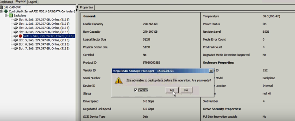Select Slot 7 SAS drive row
Screen dimensions: 295x121
pos(44,48)
